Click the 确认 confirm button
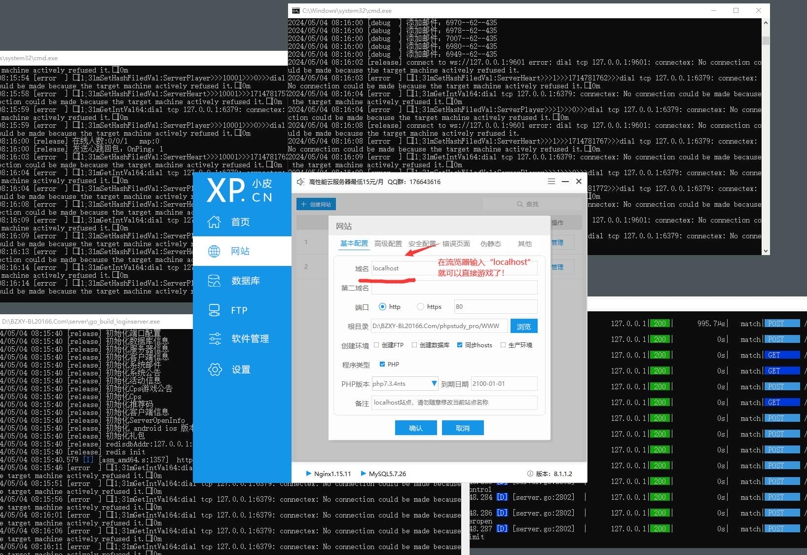This screenshot has height=555, width=807. point(415,428)
